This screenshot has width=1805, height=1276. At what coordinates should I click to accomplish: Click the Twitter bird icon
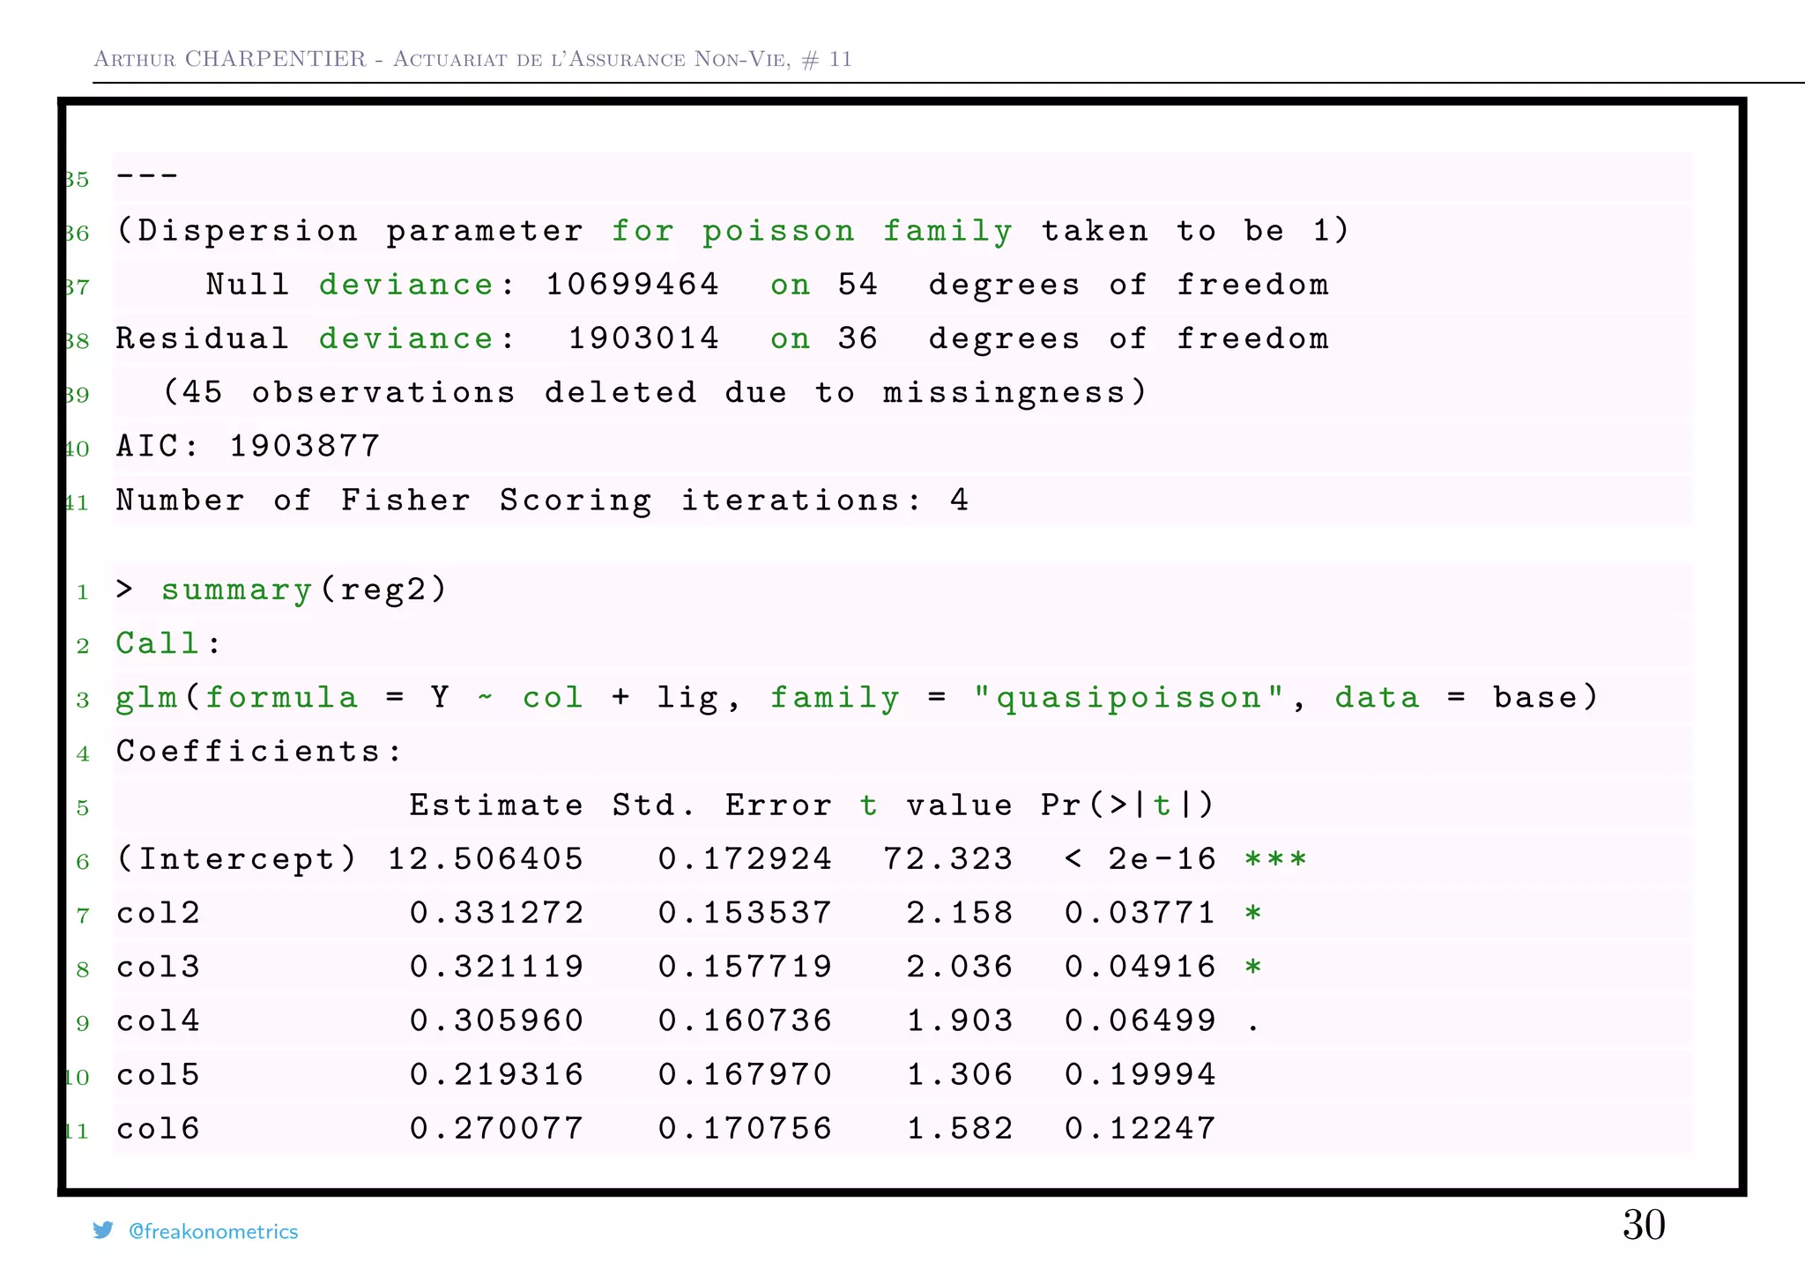[103, 1230]
